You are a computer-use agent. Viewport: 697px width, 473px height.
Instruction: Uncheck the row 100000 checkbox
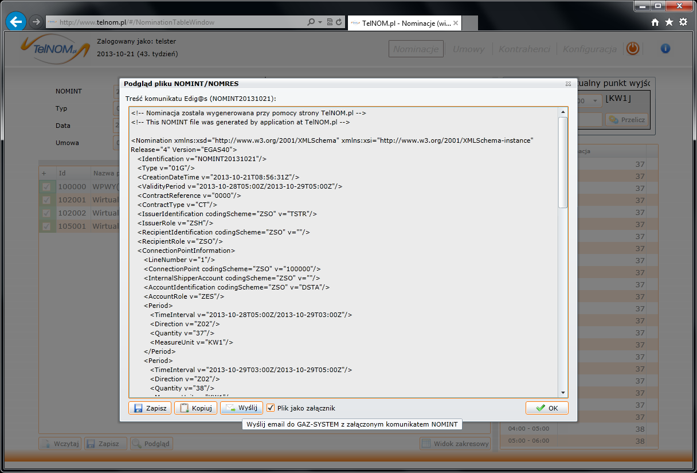pyautogui.click(x=46, y=187)
